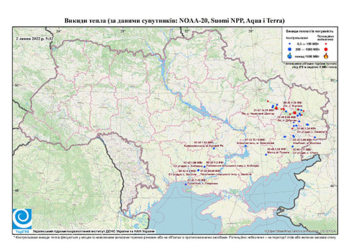Click the small red dot legend symbol
Screen dimensions: 349x247
click(326, 44)
